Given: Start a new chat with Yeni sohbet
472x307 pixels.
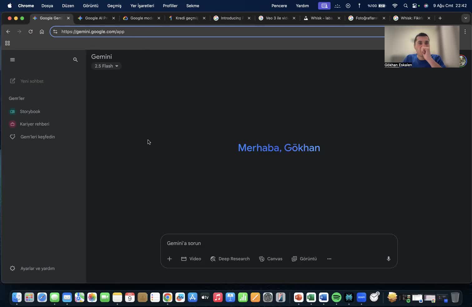Looking at the screenshot, I should coord(27,81).
